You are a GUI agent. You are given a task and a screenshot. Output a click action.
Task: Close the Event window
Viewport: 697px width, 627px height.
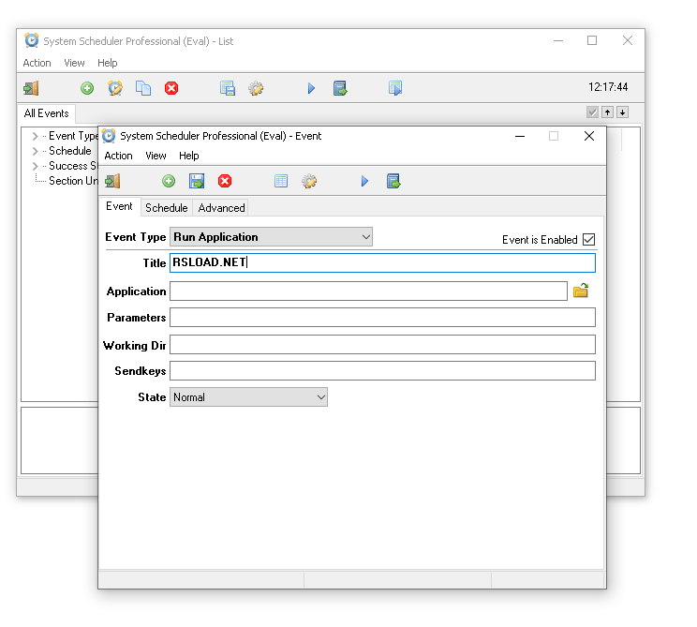click(589, 136)
